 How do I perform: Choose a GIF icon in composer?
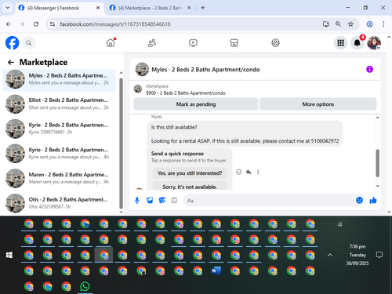point(174,201)
